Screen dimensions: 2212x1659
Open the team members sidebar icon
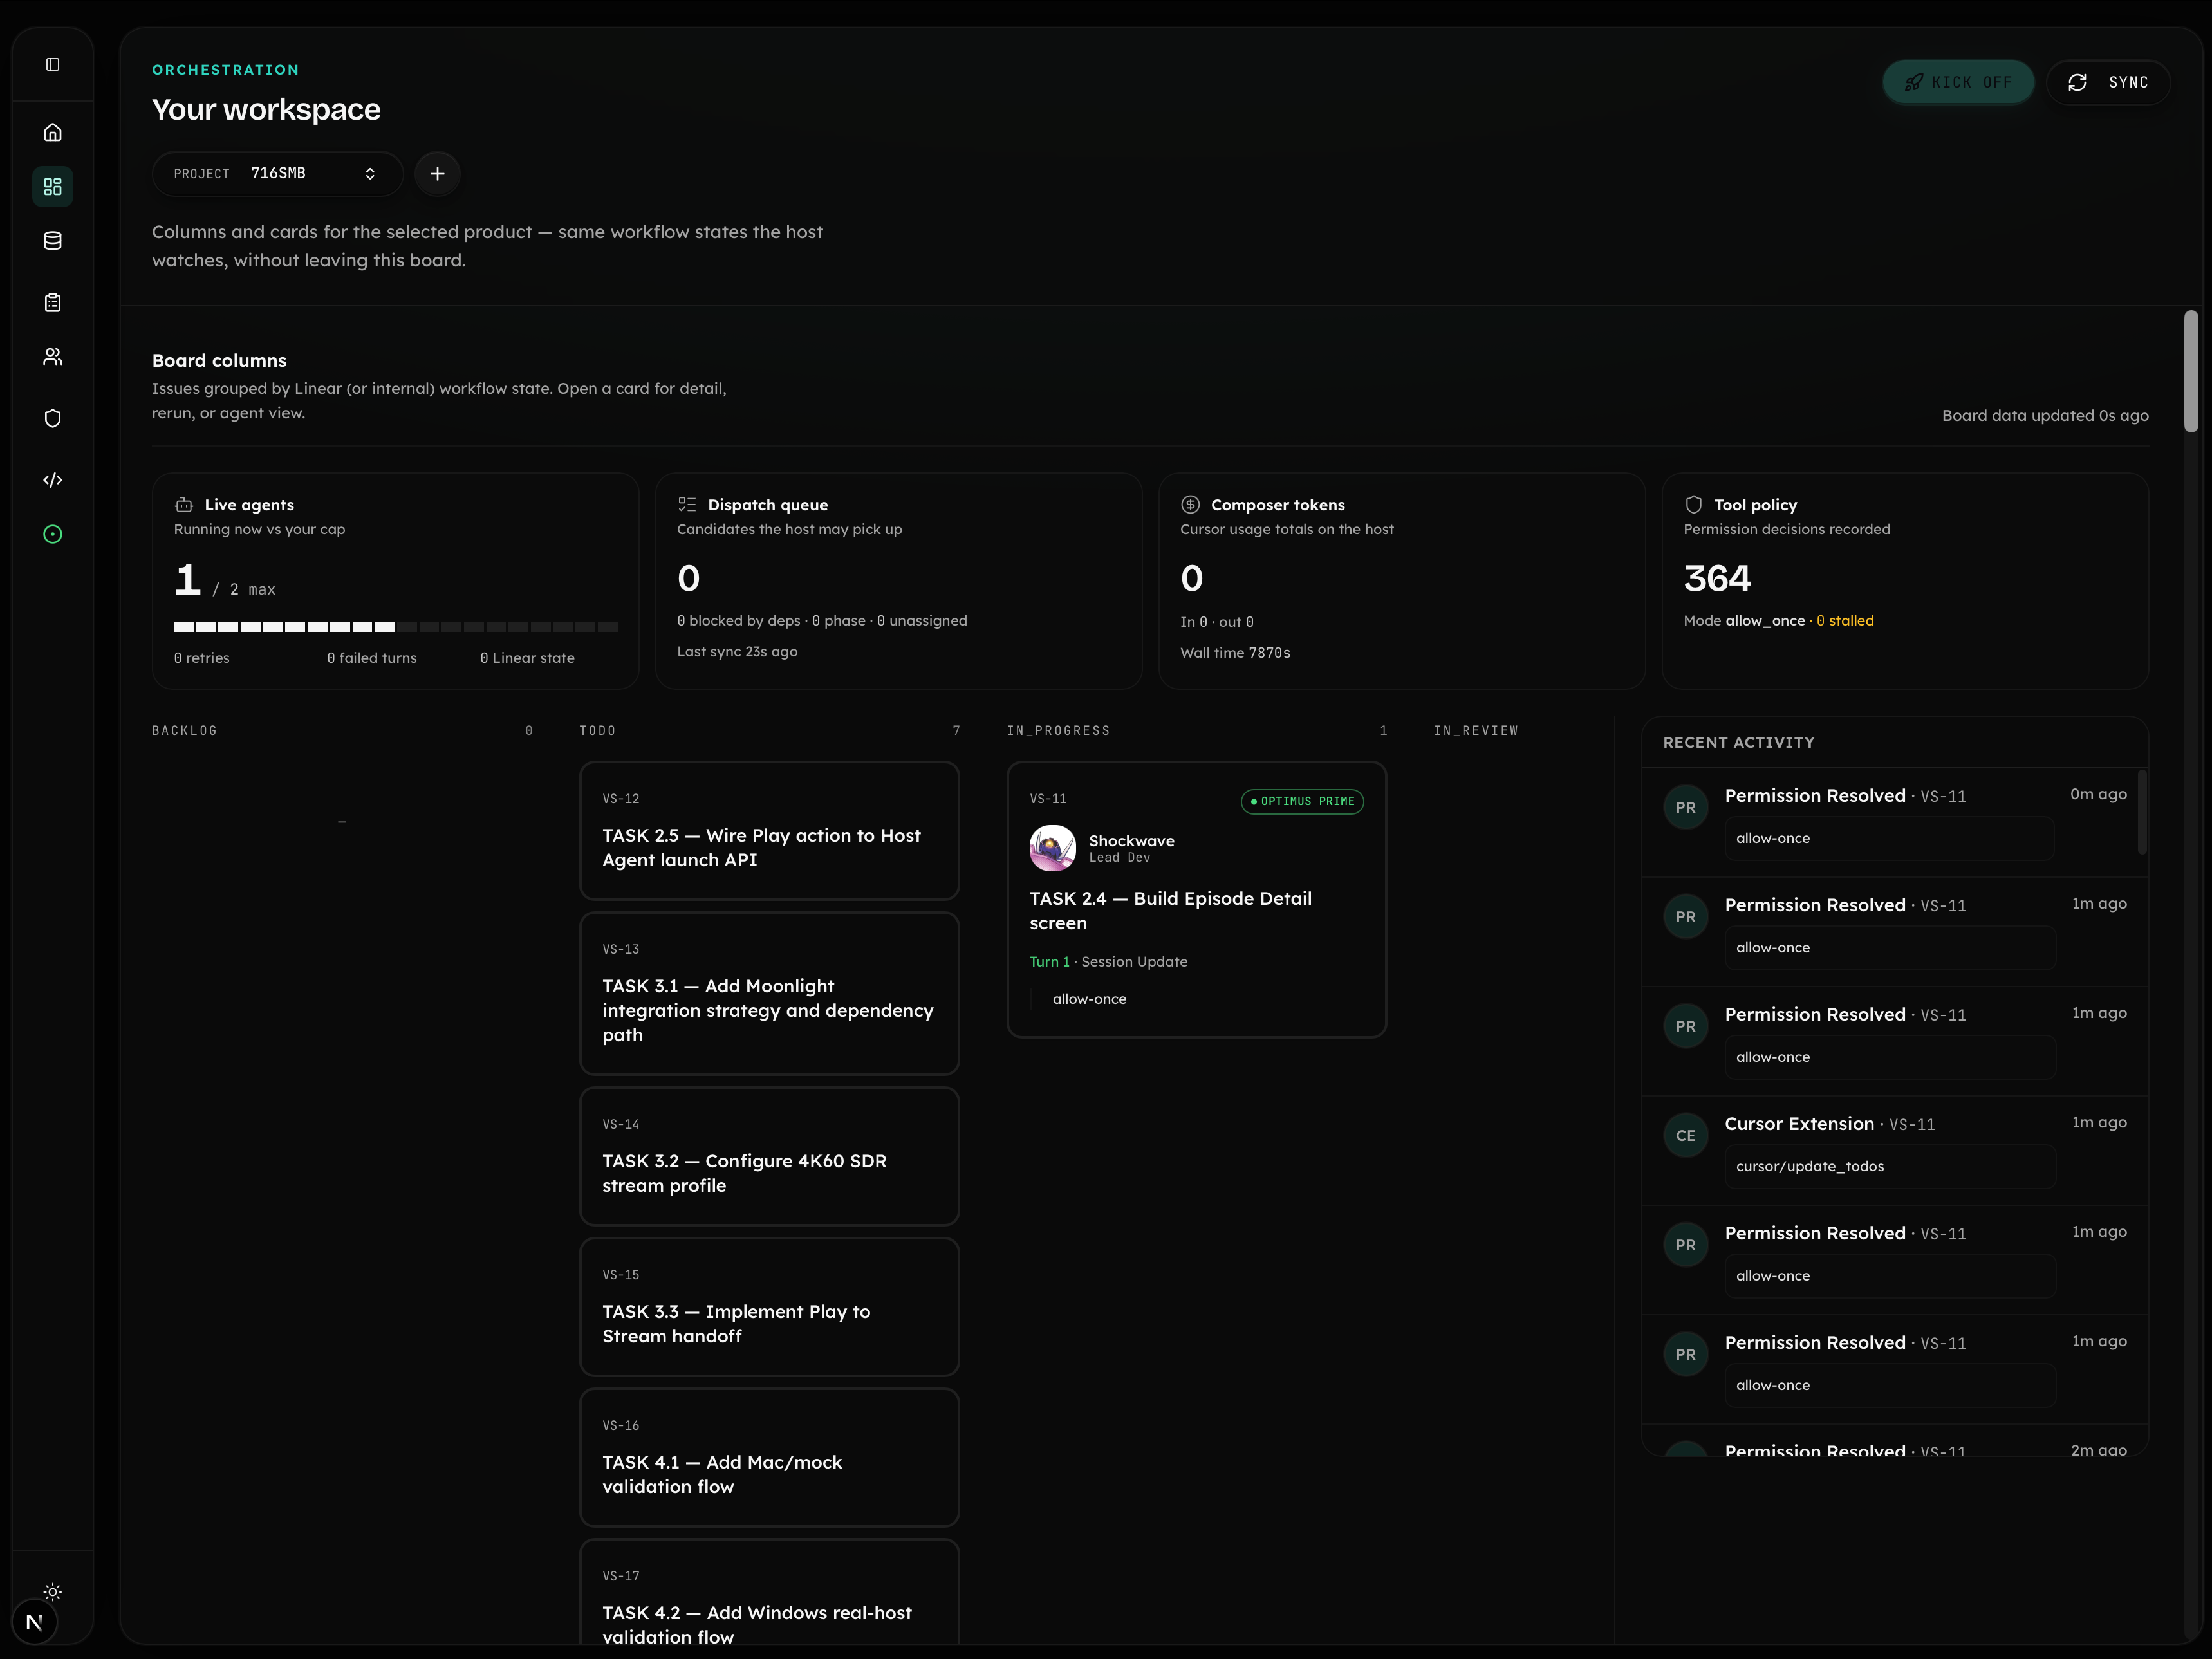(53, 357)
